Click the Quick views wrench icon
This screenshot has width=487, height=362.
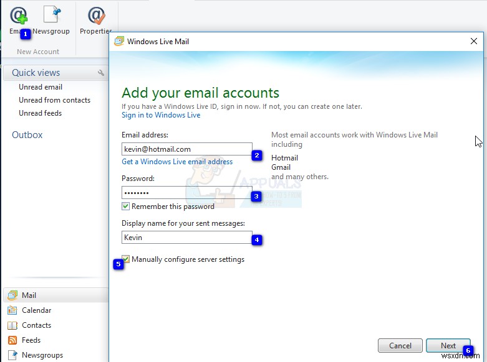click(x=101, y=73)
